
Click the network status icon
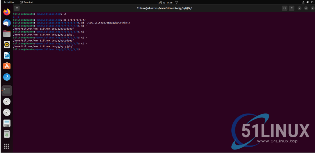coord(303,2)
